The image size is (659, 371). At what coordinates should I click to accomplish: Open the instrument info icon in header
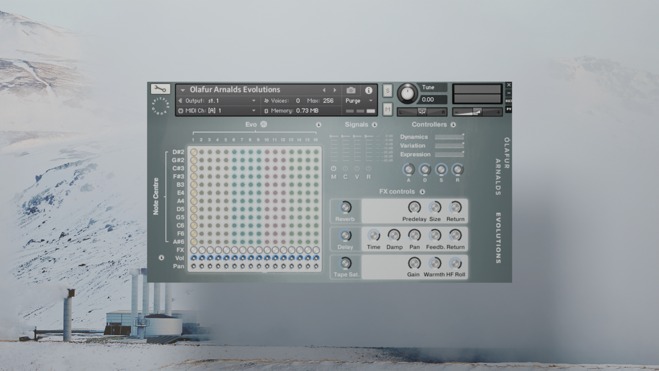(368, 90)
